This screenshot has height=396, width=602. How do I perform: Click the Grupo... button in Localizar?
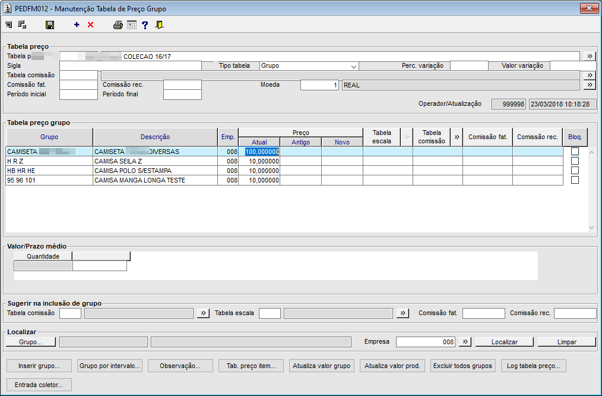pos(31,342)
